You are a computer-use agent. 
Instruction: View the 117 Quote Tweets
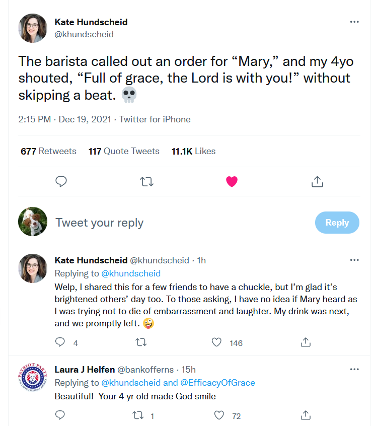pyautogui.click(x=124, y=151)
